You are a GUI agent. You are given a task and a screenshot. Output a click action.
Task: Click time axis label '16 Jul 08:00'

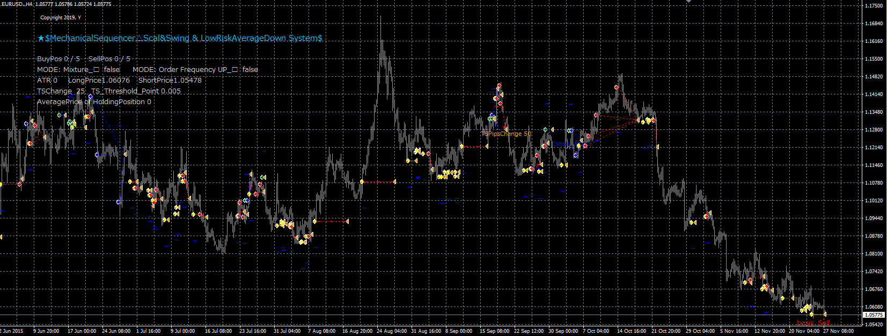pyautogui.click(x=218, y=331)
